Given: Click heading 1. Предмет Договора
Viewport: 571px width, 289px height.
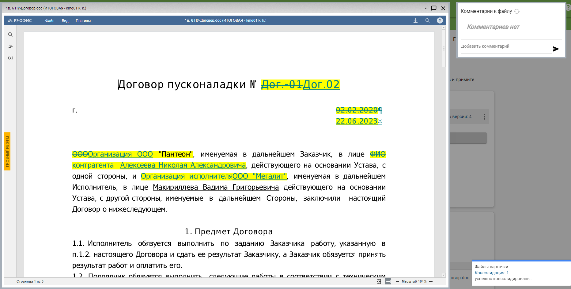Looking at the screenshot, I should click(229, 232).
